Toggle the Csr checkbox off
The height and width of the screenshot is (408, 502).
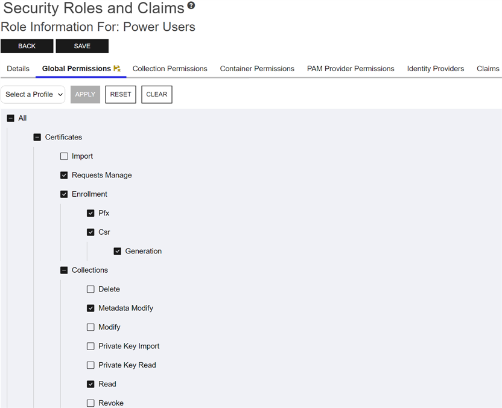(91, 232)
